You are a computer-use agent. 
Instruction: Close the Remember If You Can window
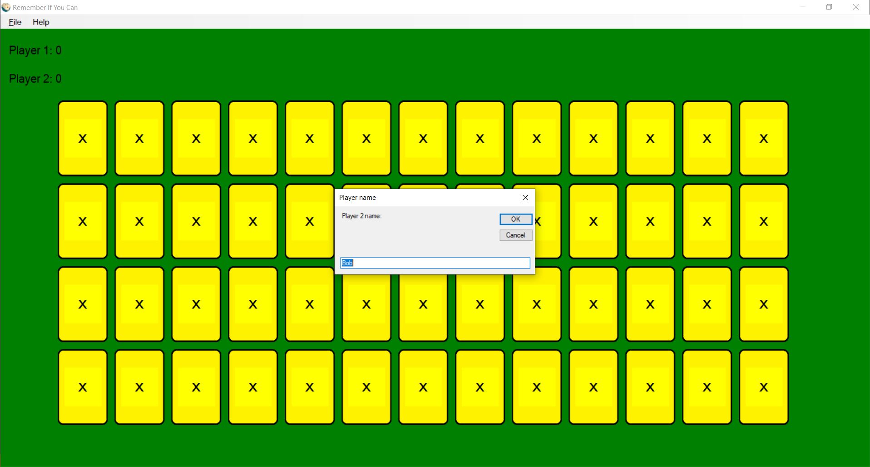(855, 7)
